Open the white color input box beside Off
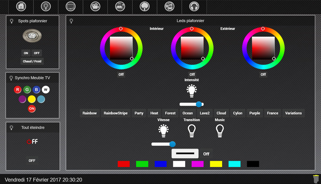The height and width of the screenshot is (184, 321). [x=185, y=154]
